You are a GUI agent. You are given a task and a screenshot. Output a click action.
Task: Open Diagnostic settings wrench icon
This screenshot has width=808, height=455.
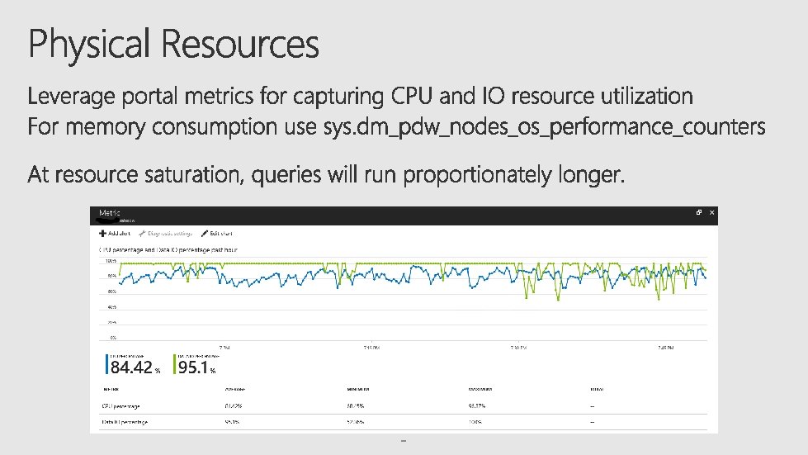click(x=142, y=234)
